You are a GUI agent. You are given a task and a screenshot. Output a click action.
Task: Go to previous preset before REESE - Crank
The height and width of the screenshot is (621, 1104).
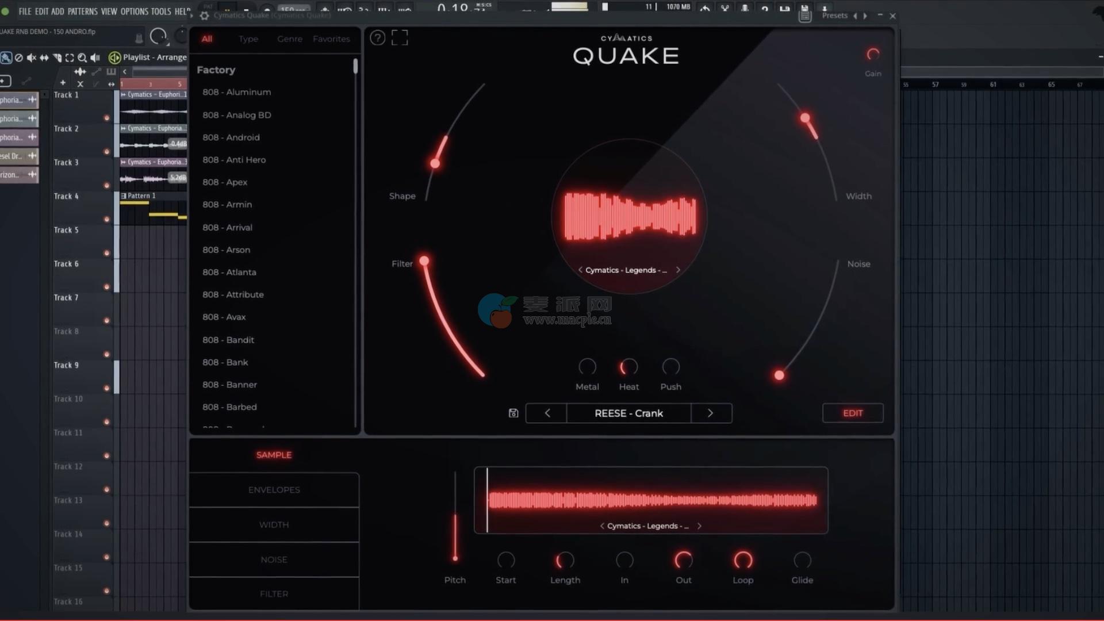547,413
